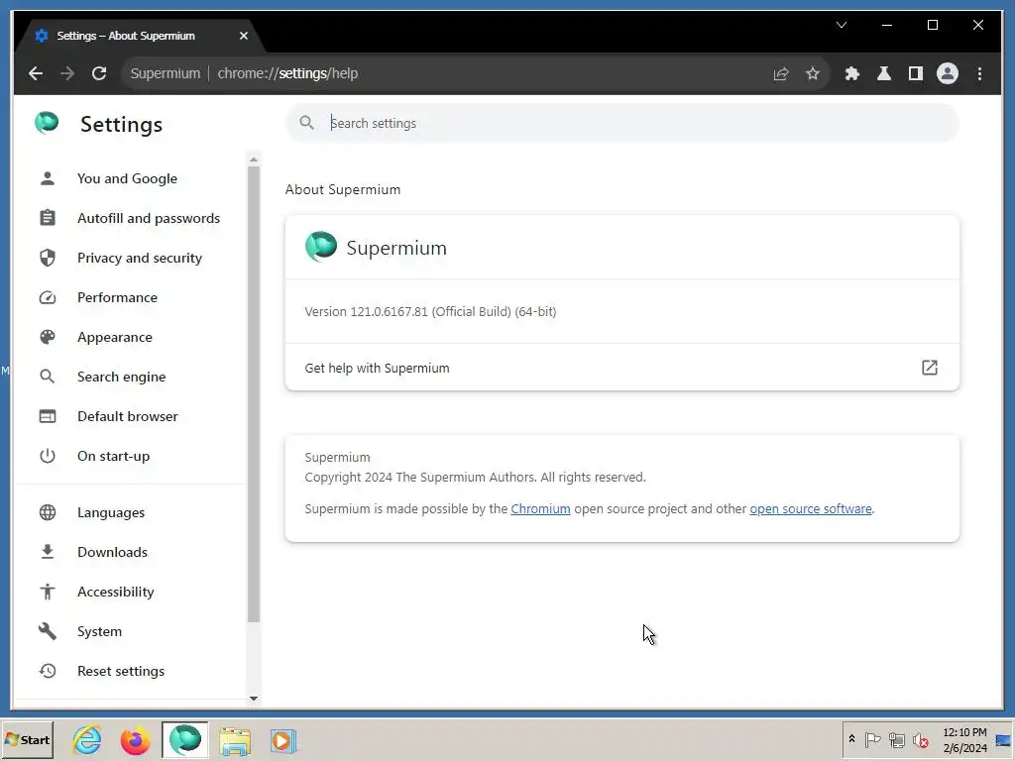Choose Reset settings
Screen dimensions: 1015x761
120,671
